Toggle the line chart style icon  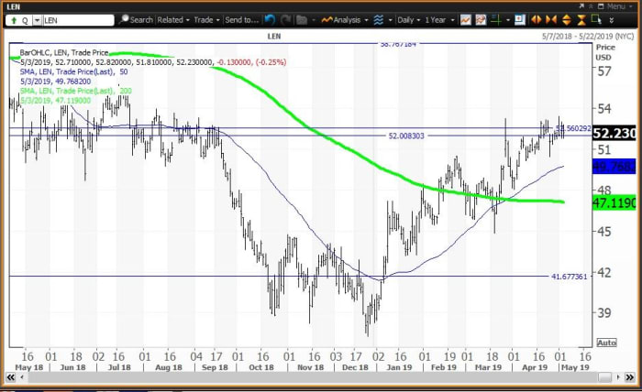click(x=467, y=19)
